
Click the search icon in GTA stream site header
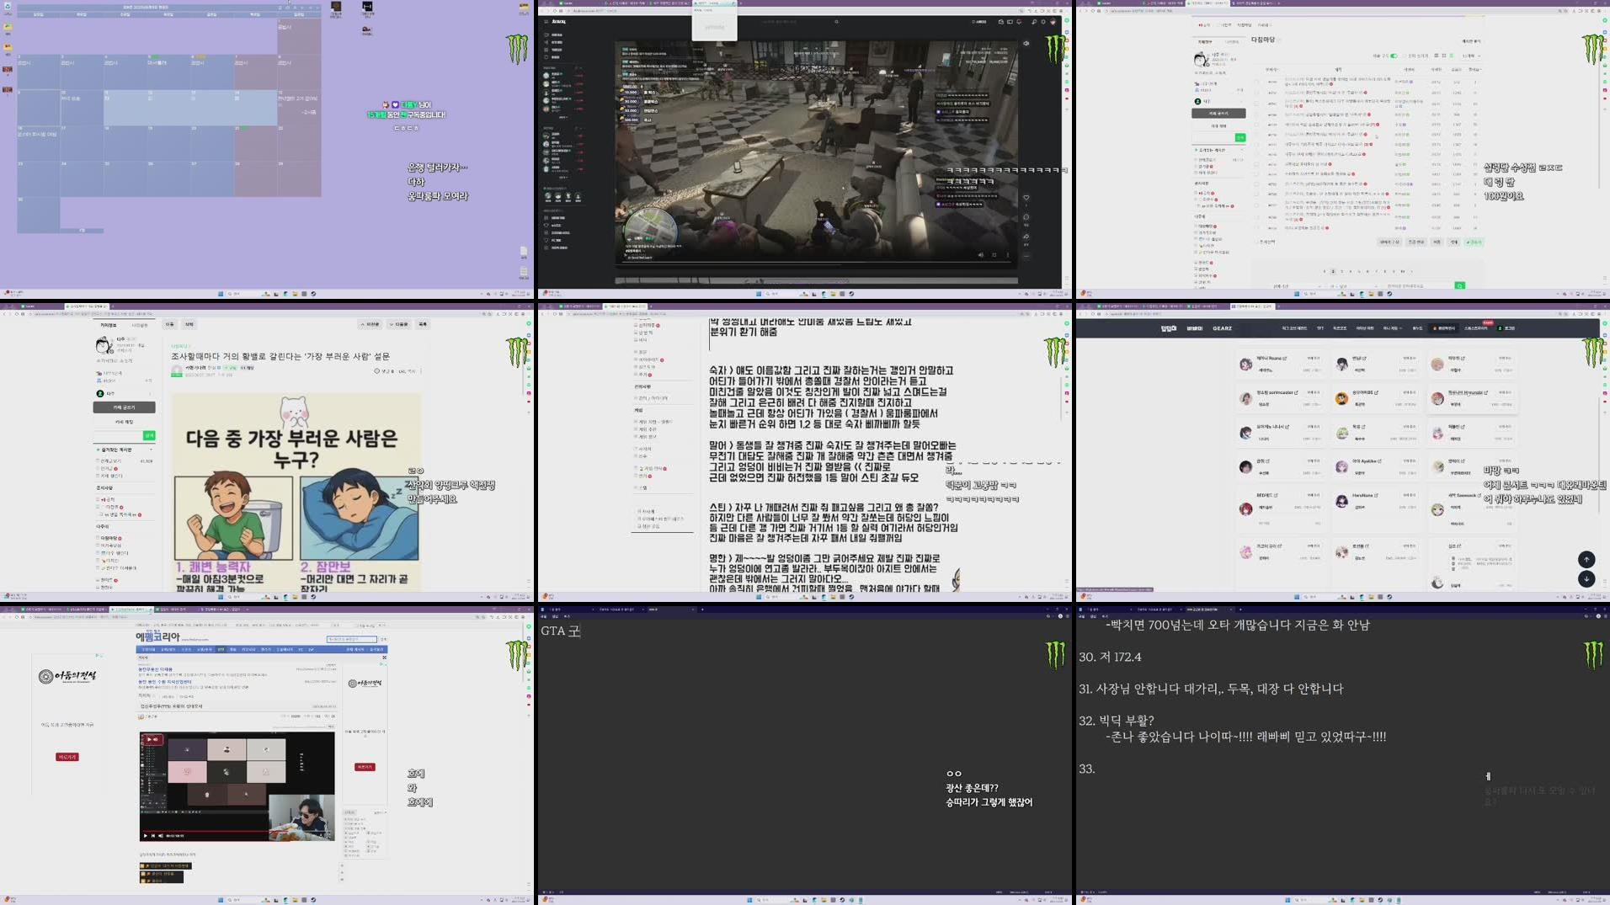[836, 22]
